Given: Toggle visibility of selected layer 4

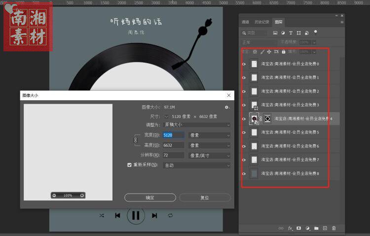Looking at the screenshot, I should coord(244,119).
